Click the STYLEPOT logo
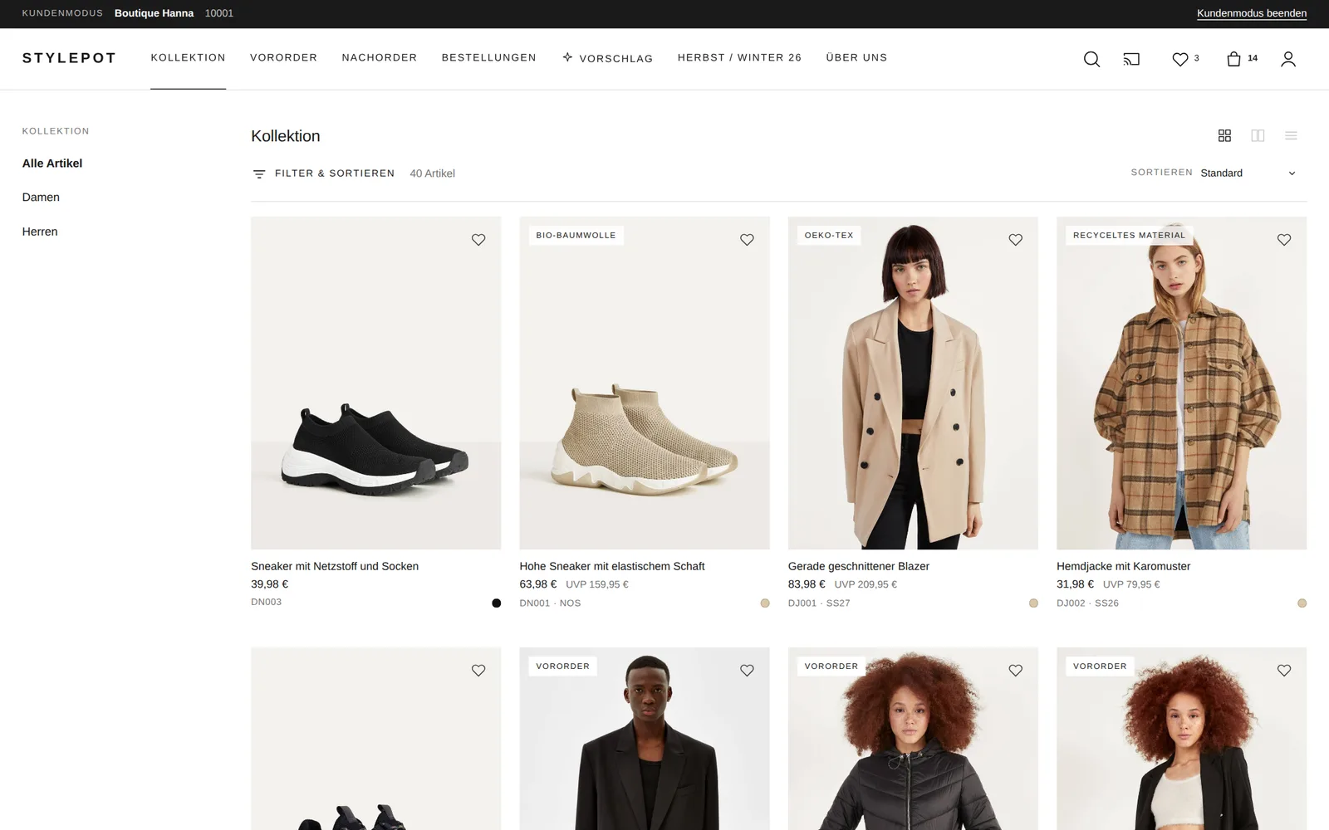Viewport: 1329px width, 830px height. pos(69,57)
